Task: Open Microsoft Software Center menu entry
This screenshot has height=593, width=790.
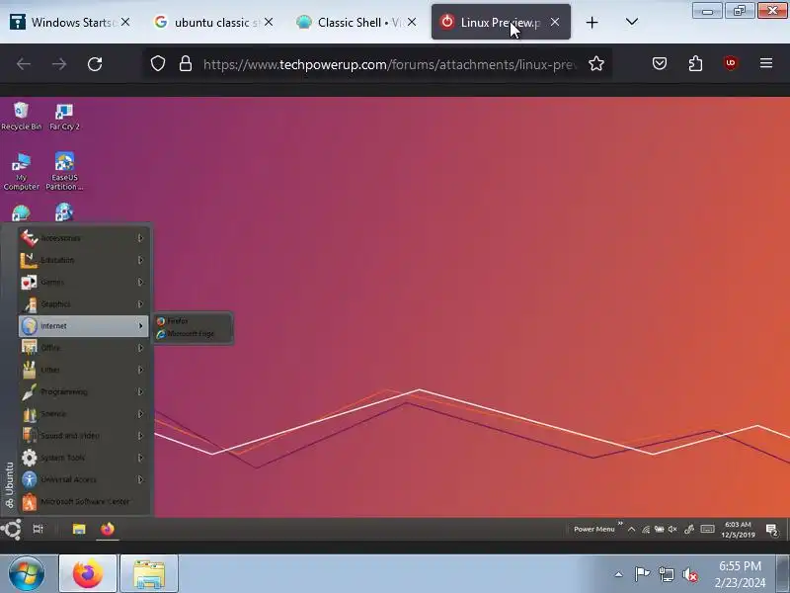Action: pyautogui.click(x=85, y=502)
